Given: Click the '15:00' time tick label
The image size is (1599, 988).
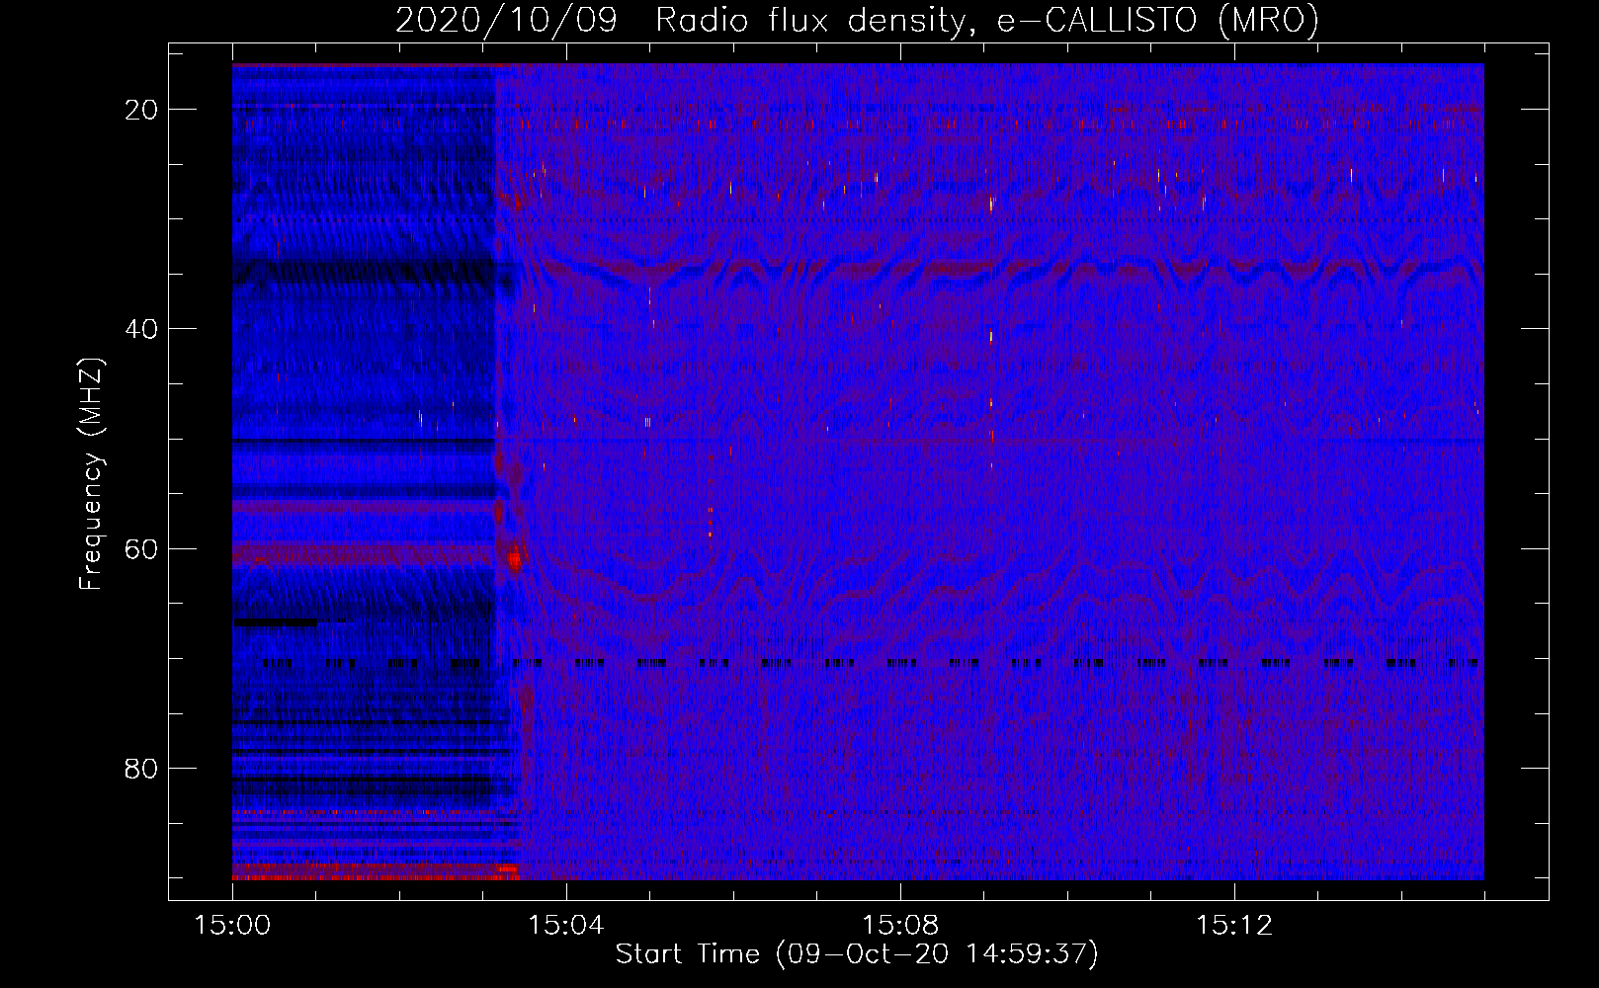Looking at the screenshot, I should tap(232, 926).
